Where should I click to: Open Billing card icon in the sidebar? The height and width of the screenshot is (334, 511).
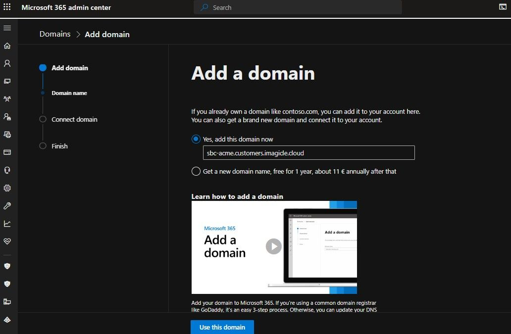[7, 152]
